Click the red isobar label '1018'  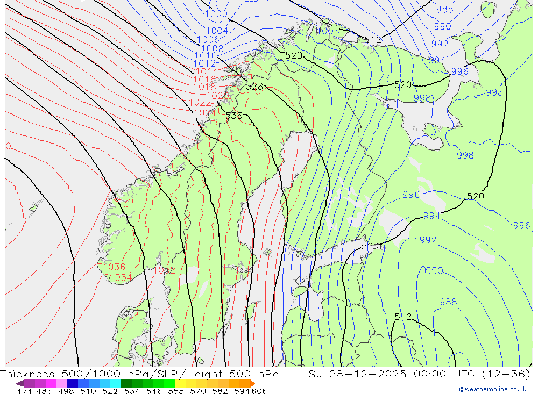[x=205, y=87]
